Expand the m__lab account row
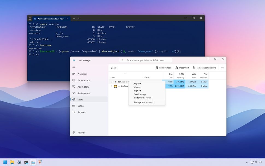Viewport: 265px width, 166px height. tap(112, 86)
